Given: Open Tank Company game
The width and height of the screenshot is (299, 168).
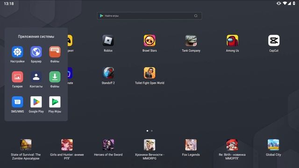Looking at the screenshot, I should (191, 41).
